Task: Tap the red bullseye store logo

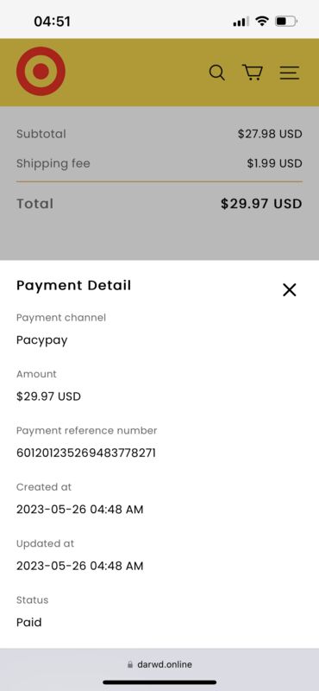Action: 41,72
